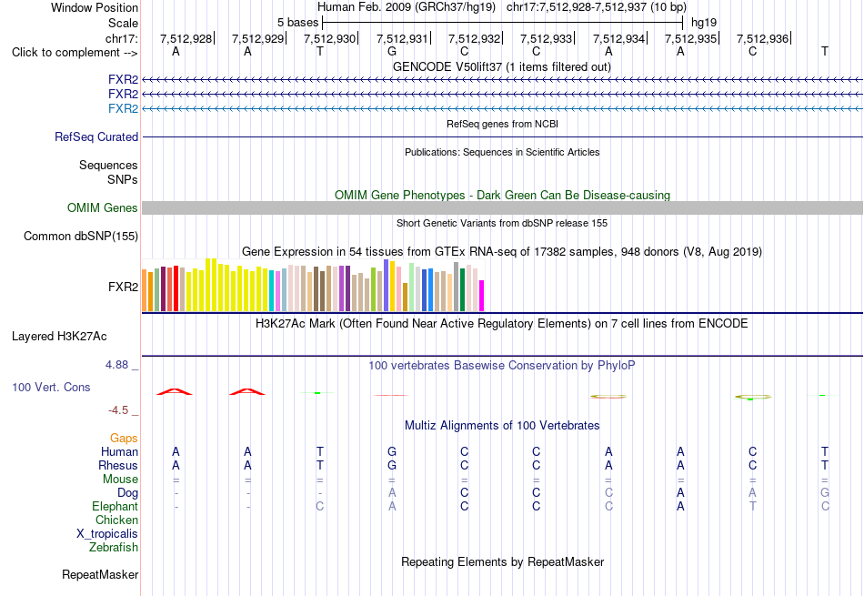The image size is (864, 596).
Task: Click position label 7,512,928
Action: click(x=186, y=38)
